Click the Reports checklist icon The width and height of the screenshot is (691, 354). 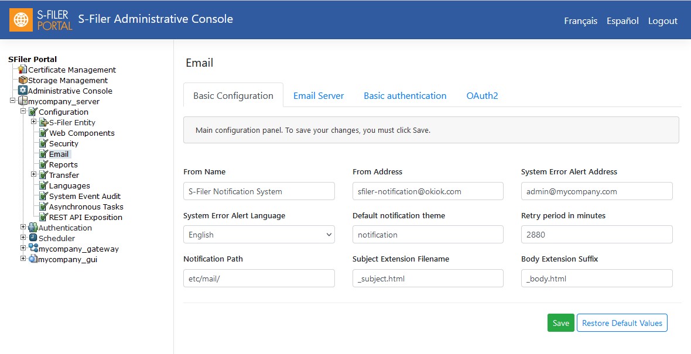pos(44,164)
